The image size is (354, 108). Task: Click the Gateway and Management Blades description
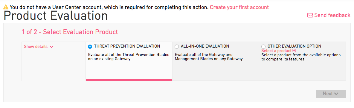pos(209,57)
